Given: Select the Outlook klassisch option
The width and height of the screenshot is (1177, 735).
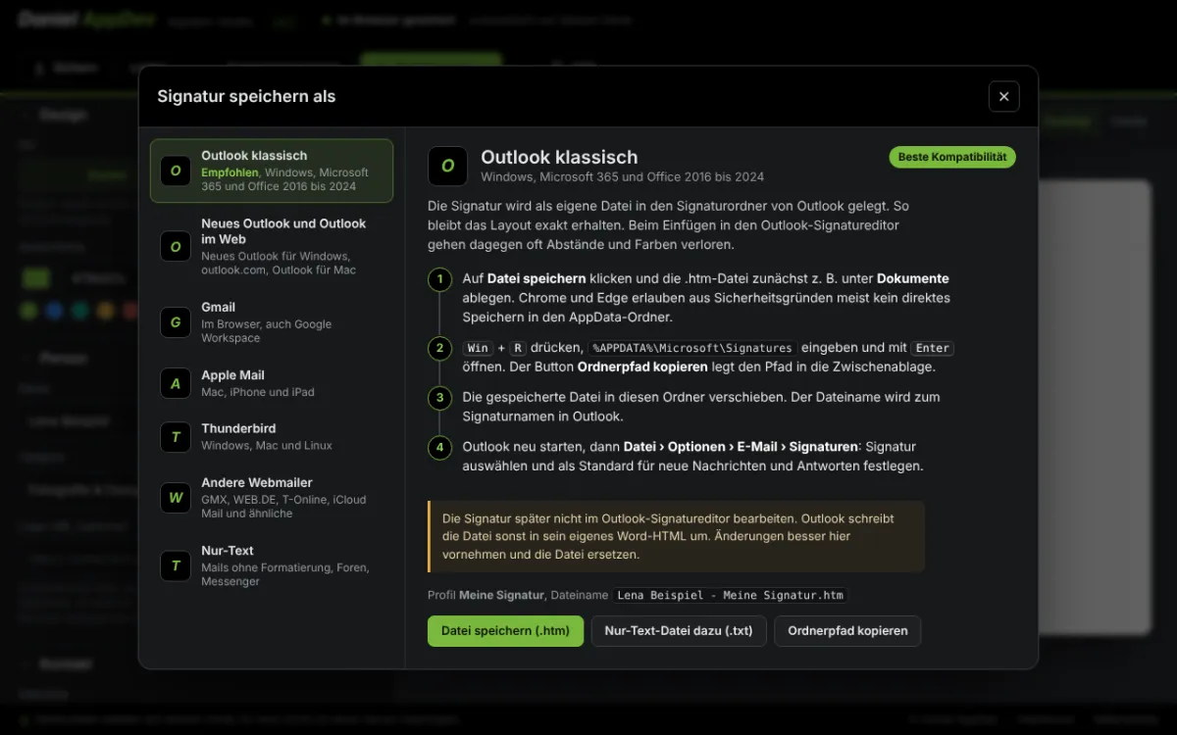Looking at the screenshot, I should (272, 171).
